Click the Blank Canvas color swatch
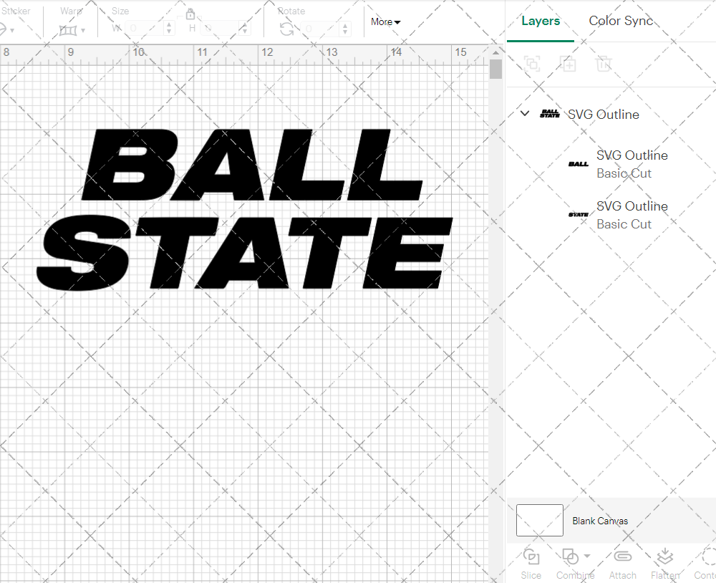 coord(539,521)
